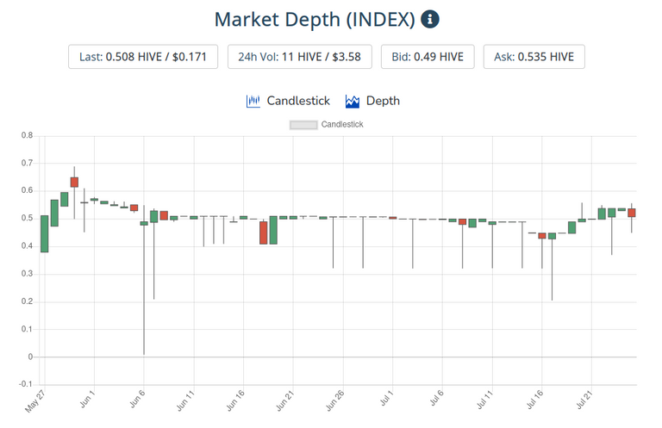Screen dimensions: 662x428
Task: Switch to the Depth view tab
Action: (x=372, y=102)
